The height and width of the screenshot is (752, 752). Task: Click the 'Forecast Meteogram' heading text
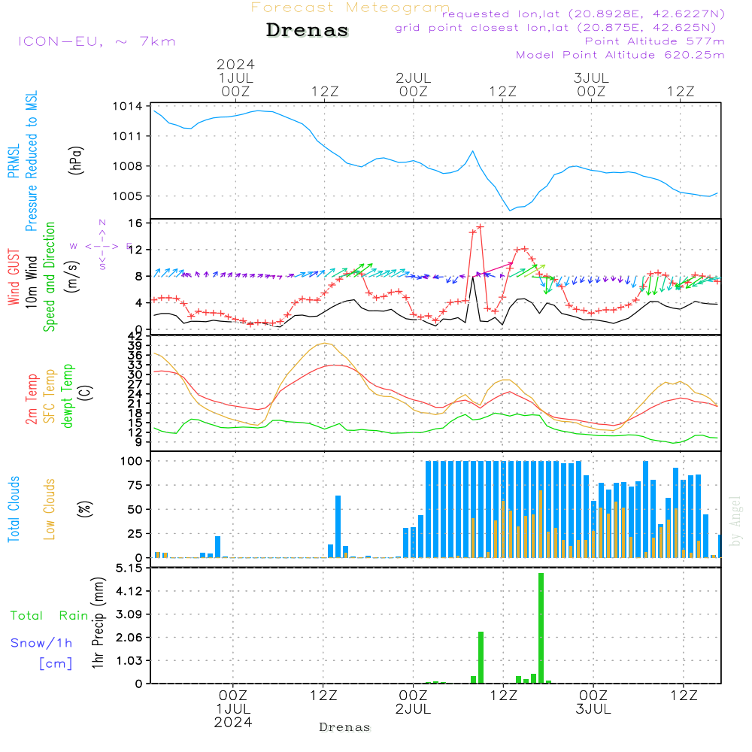point(350,8)
